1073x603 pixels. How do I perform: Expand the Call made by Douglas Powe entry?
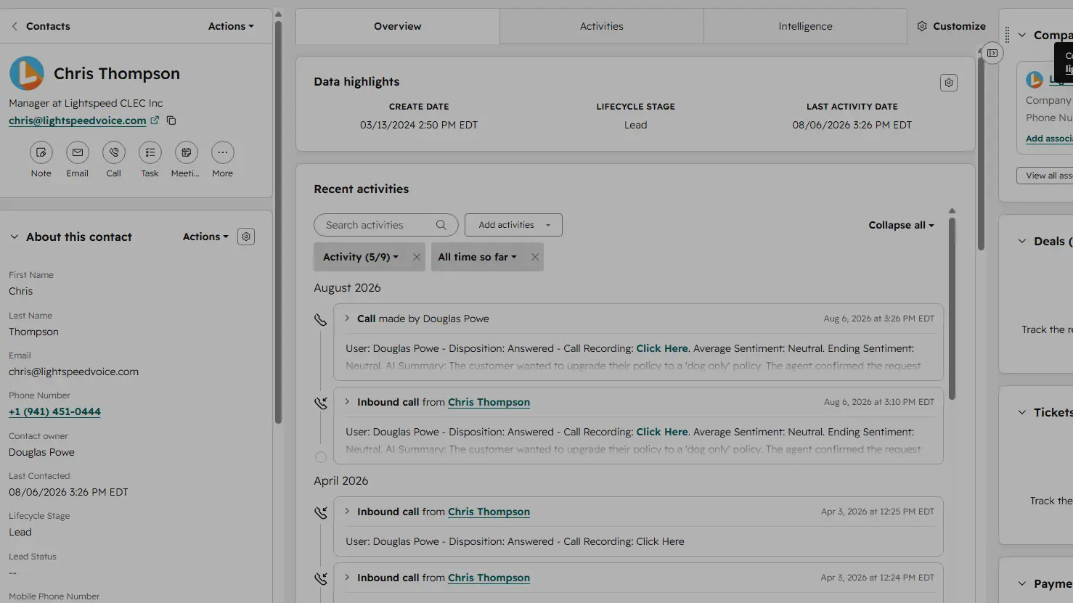(x=347, y=319)
